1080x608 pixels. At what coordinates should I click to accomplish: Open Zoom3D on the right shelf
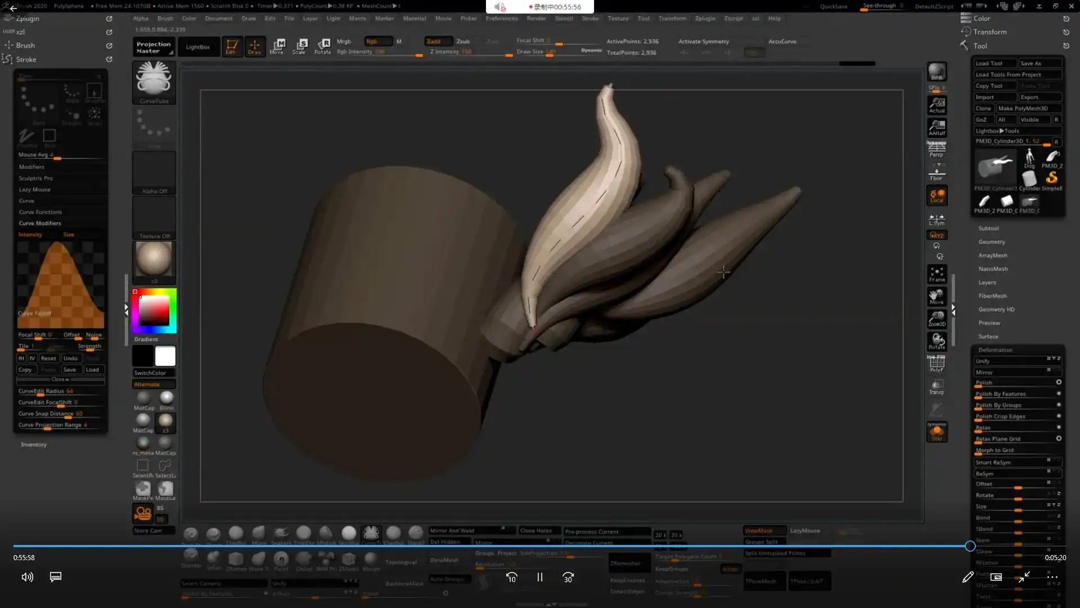[937, 319]
